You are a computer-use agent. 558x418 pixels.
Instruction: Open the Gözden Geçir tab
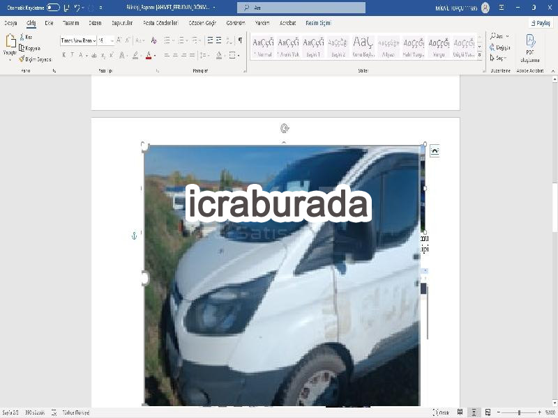pyautogui.click(x=202, y=23)
